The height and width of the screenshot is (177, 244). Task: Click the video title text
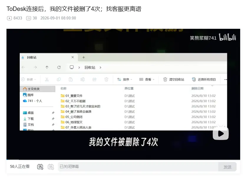tap(74, 9)
